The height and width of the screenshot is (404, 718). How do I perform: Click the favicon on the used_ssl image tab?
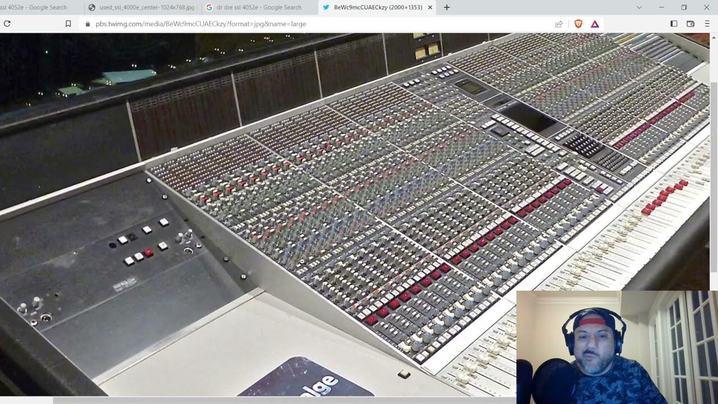pyautogui.click(x=91, y=7)
